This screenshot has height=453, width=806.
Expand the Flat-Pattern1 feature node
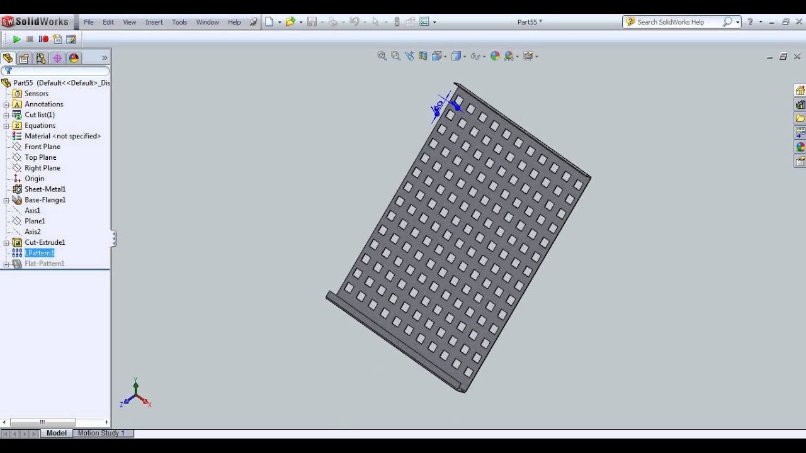tap(6, 264)
